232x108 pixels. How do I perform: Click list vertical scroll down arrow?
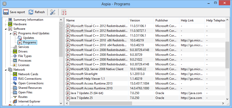[x=227, y=99]
